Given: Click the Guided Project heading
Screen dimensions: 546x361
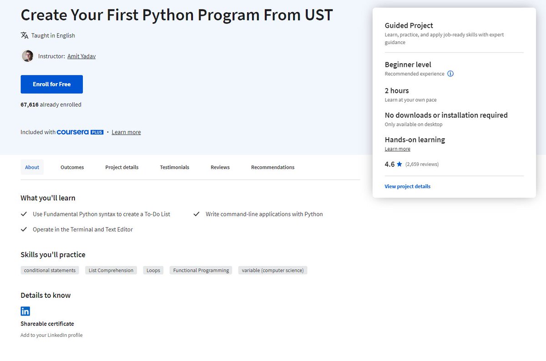Looking at the screenshot, I should pos(409,25).
